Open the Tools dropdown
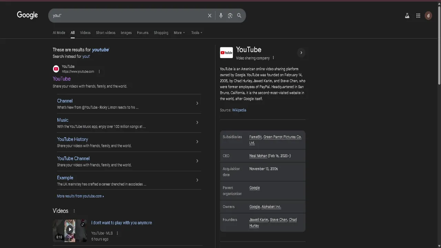The height and width of the screenshot is (248, 441). click(197, 33)
